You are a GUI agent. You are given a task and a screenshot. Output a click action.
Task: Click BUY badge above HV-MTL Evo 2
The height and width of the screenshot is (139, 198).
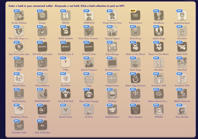(63, 42)
